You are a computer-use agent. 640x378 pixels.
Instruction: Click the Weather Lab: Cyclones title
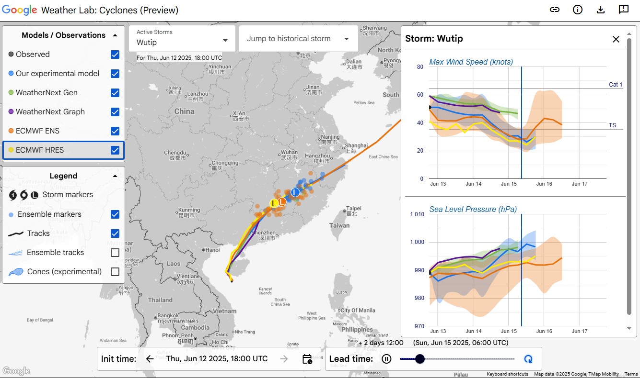pyautogui.click(x=110, y=10)
